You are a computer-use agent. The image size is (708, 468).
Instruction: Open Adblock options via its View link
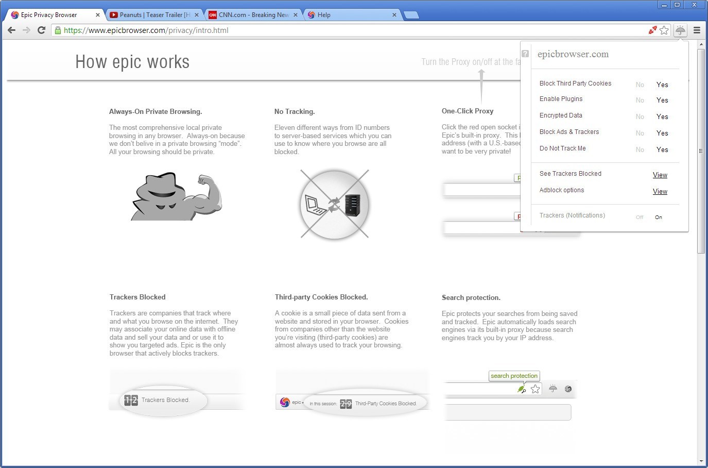[x=660, y=191]
